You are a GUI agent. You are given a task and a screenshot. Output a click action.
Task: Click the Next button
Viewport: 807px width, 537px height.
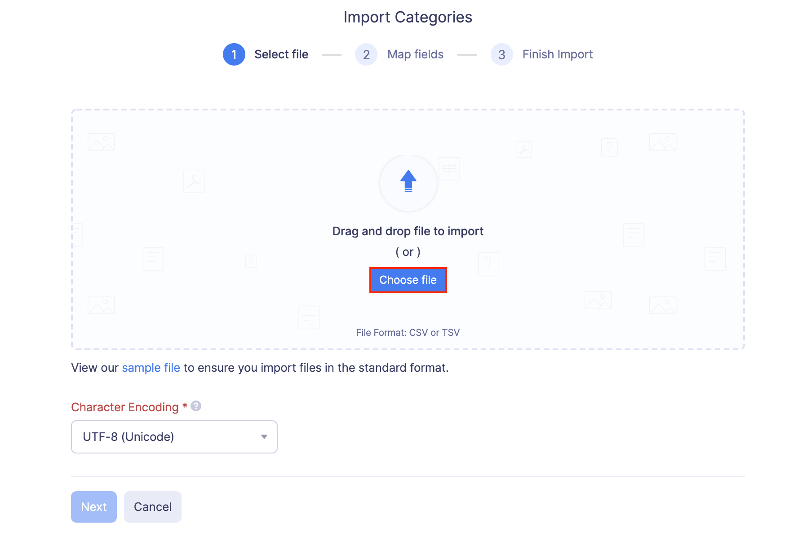tap(93, 507)
